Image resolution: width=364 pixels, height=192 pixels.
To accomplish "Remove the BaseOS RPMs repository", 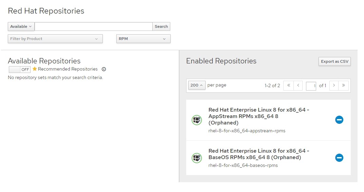I will 339,158.
